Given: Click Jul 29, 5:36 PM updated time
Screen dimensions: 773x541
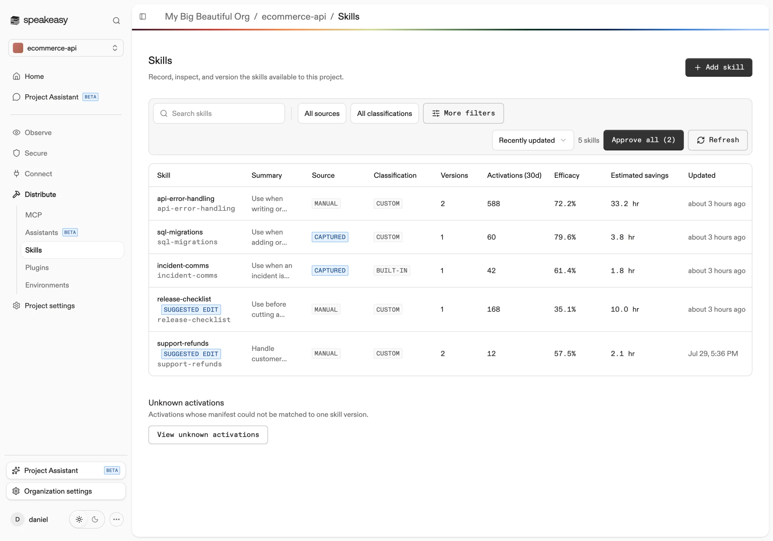Looking at the screenshot, I should [713, 354].
